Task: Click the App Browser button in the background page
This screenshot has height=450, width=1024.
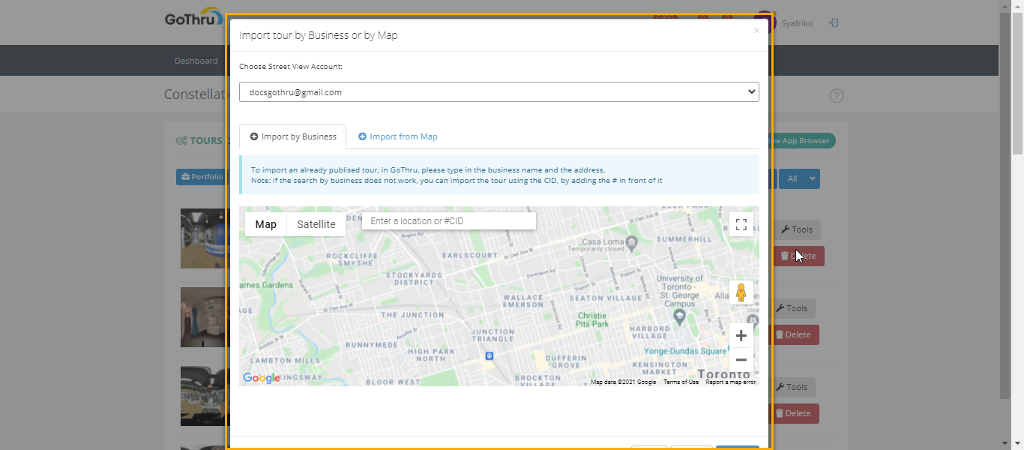Action: (801, 141)
